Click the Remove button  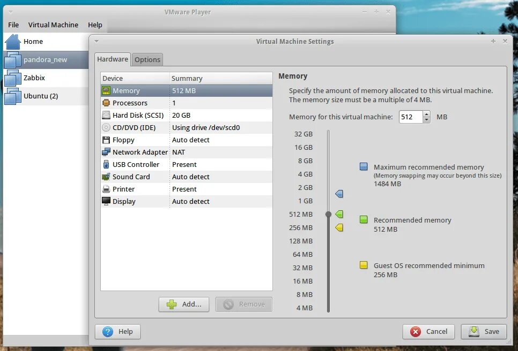click(244, 304)
